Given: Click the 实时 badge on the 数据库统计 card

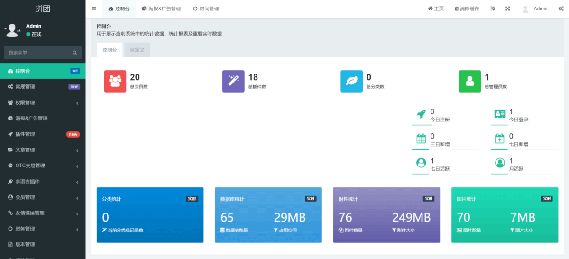Looking at the screenshot, I should tap(311, 199).
